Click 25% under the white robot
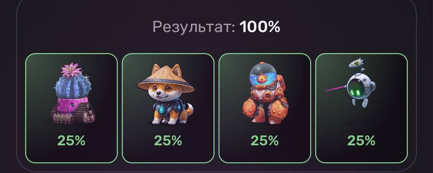433x173 pixels. click(x=362, y=140)
